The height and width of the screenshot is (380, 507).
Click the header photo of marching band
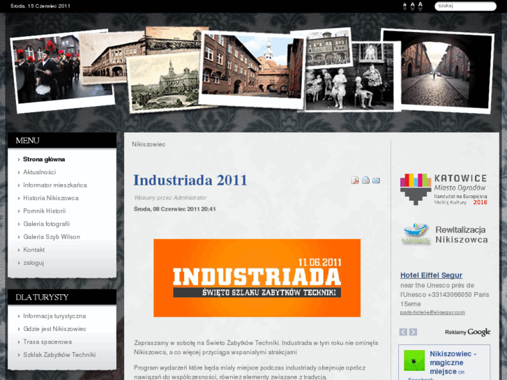[49, 71]
